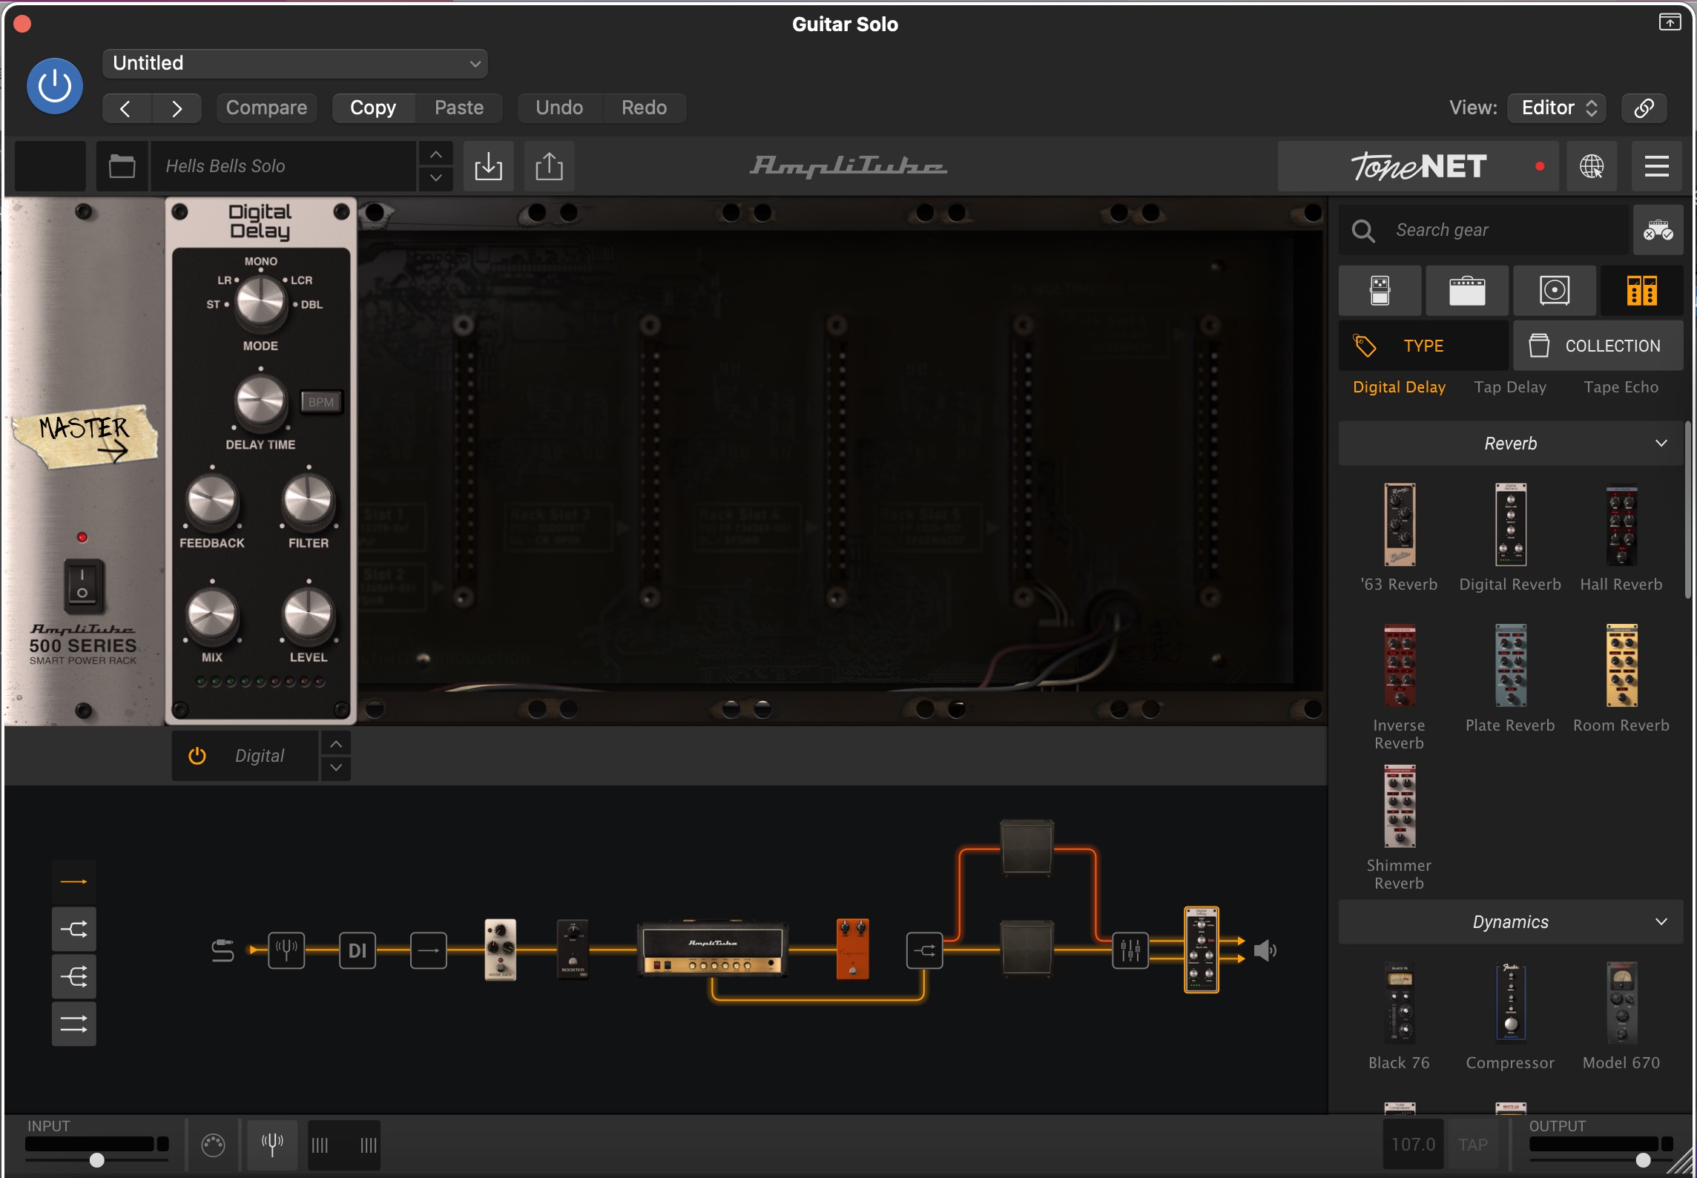Click the Digital preset up chevron
1697x1178 pixels.
point(336,743)
